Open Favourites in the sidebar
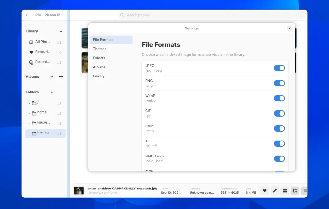Screen dimensions: 329x209 pyautogui.click(x=45, y=52)
